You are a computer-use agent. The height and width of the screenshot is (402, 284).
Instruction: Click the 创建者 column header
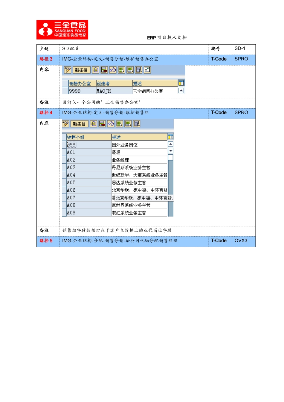pos(114,83)
